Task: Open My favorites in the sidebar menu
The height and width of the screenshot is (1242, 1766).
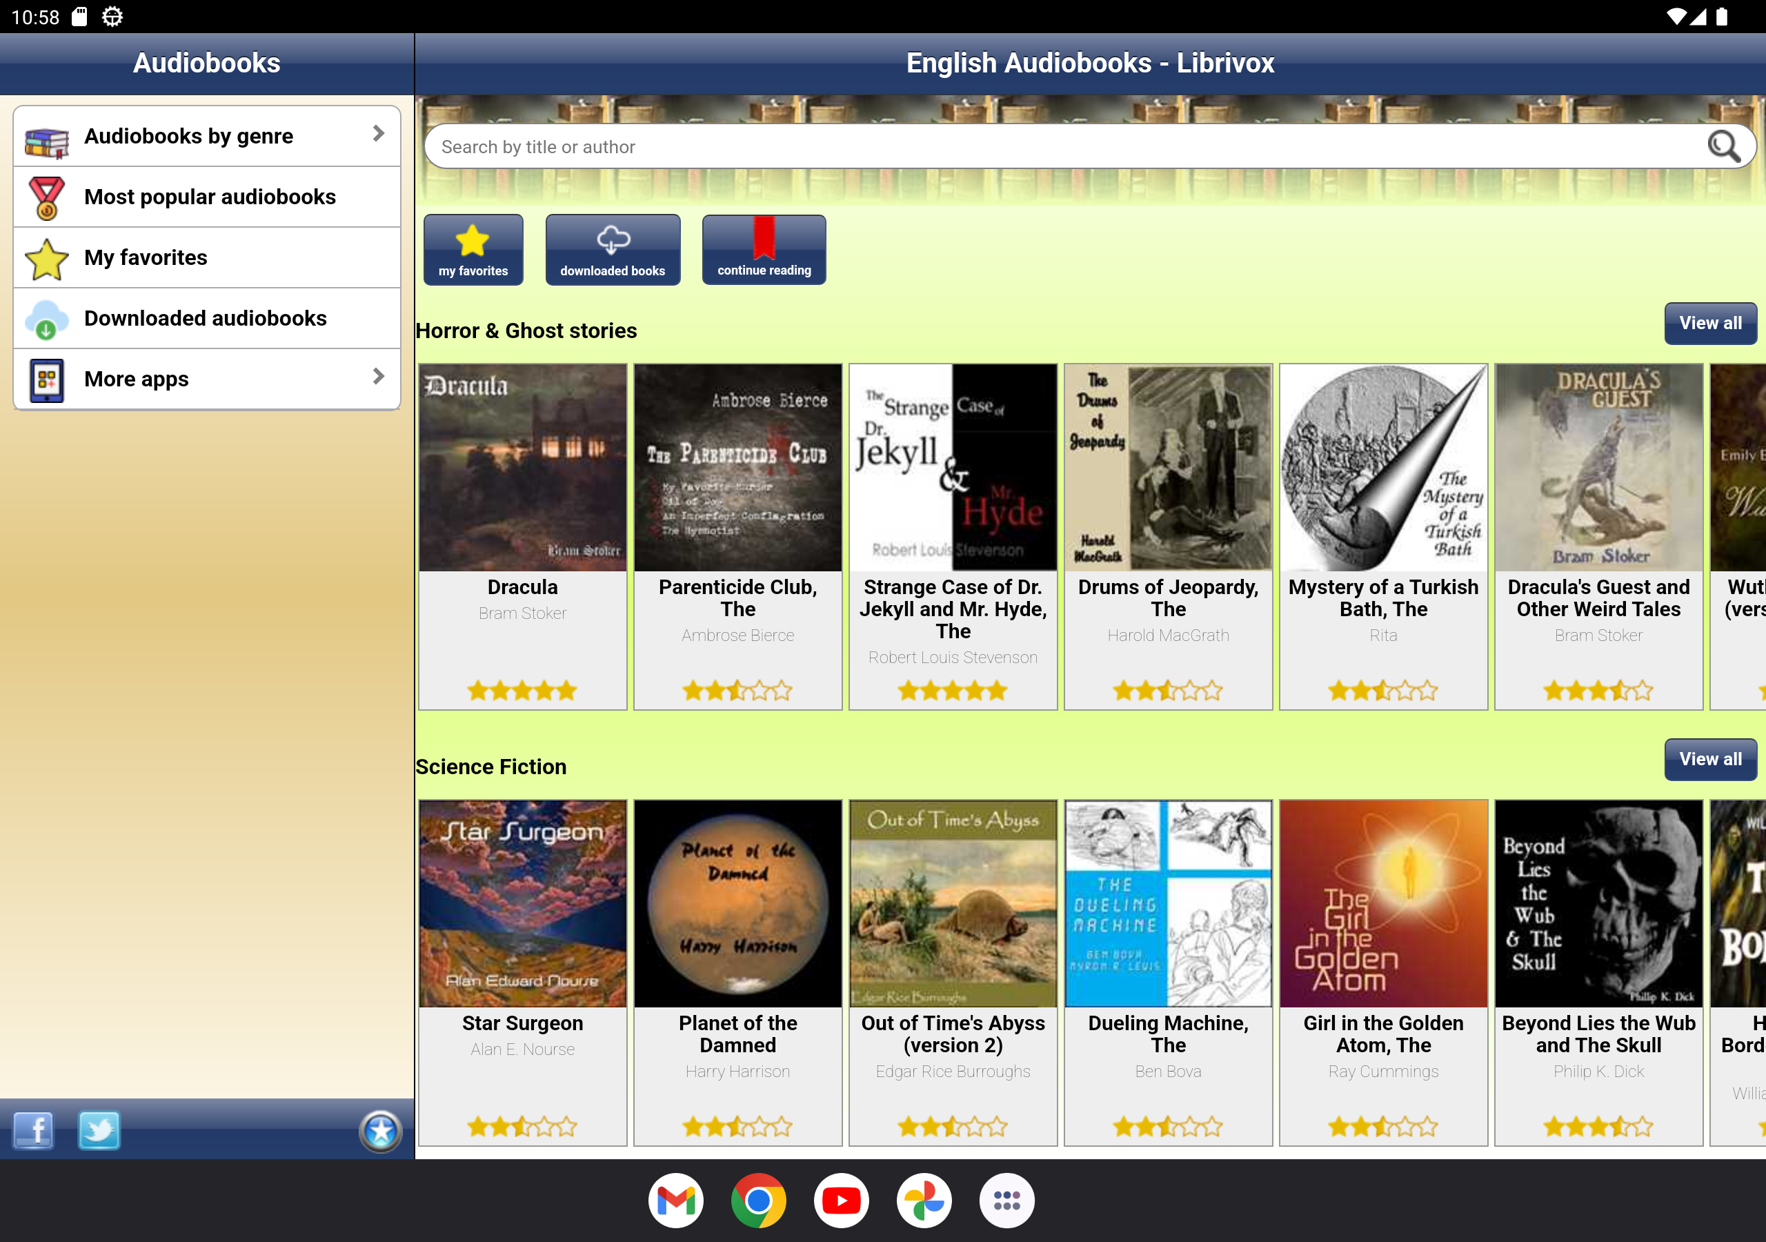Action: [207, 258]
